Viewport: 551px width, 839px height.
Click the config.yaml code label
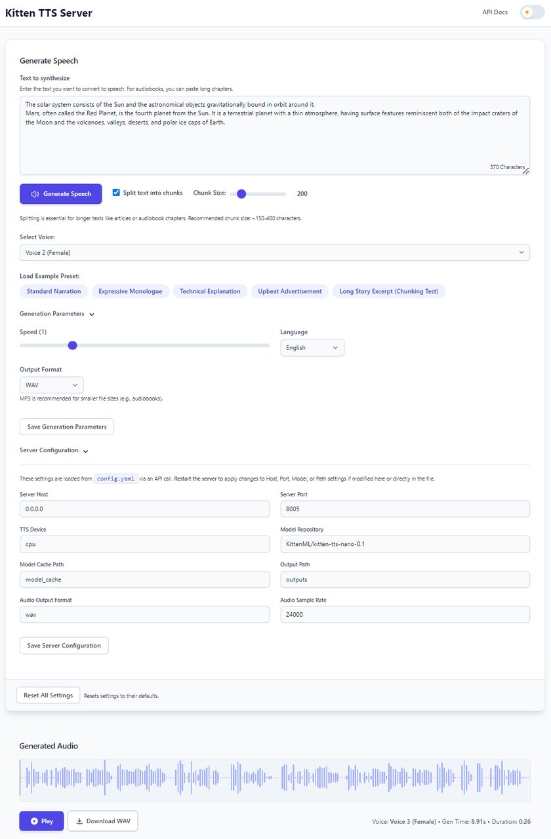(115, 478)
